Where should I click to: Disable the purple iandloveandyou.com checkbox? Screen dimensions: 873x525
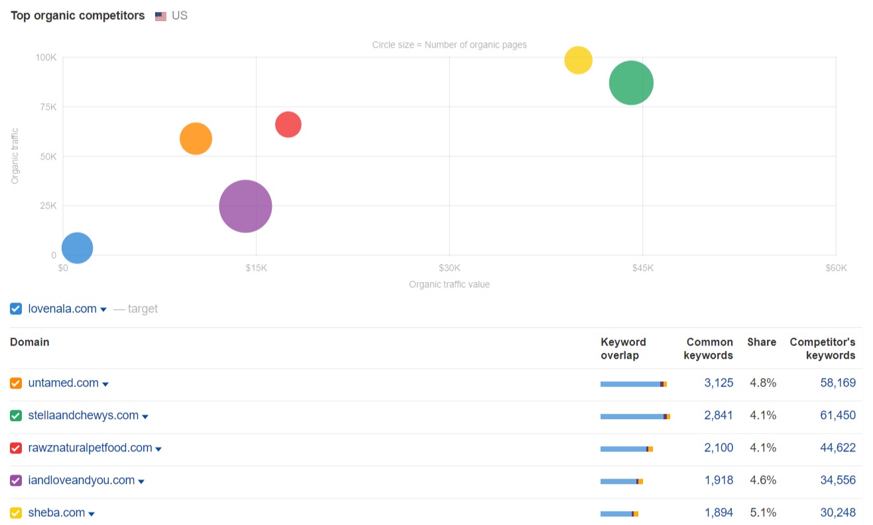pyautogui.click(x=16, y=481)
